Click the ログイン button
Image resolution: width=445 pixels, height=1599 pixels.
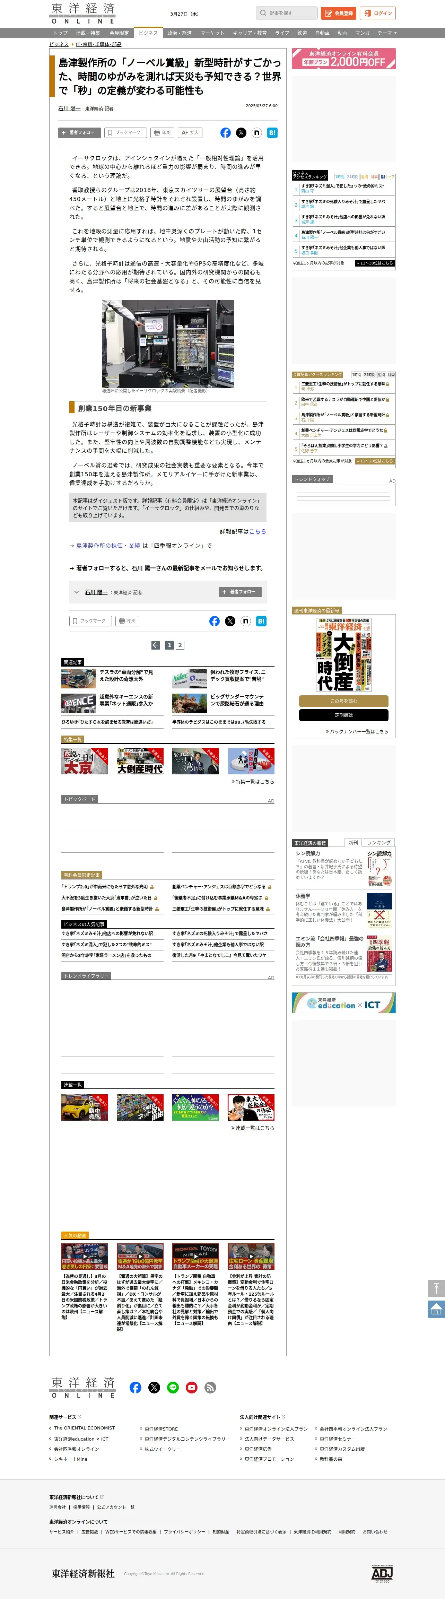pyautogui.click(x=378, y=13)
